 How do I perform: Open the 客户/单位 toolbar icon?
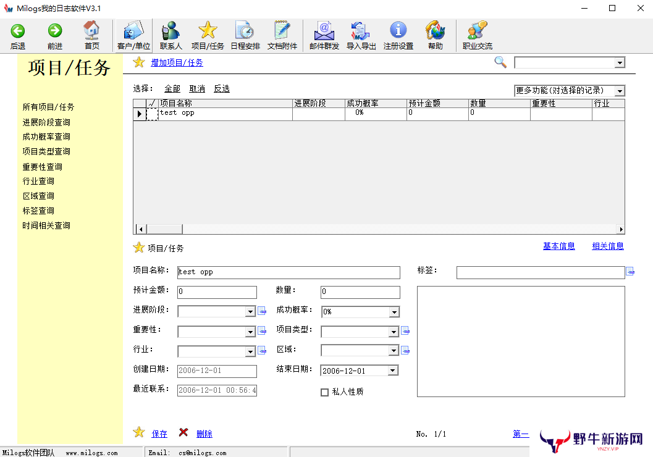[x=133, y=31]
